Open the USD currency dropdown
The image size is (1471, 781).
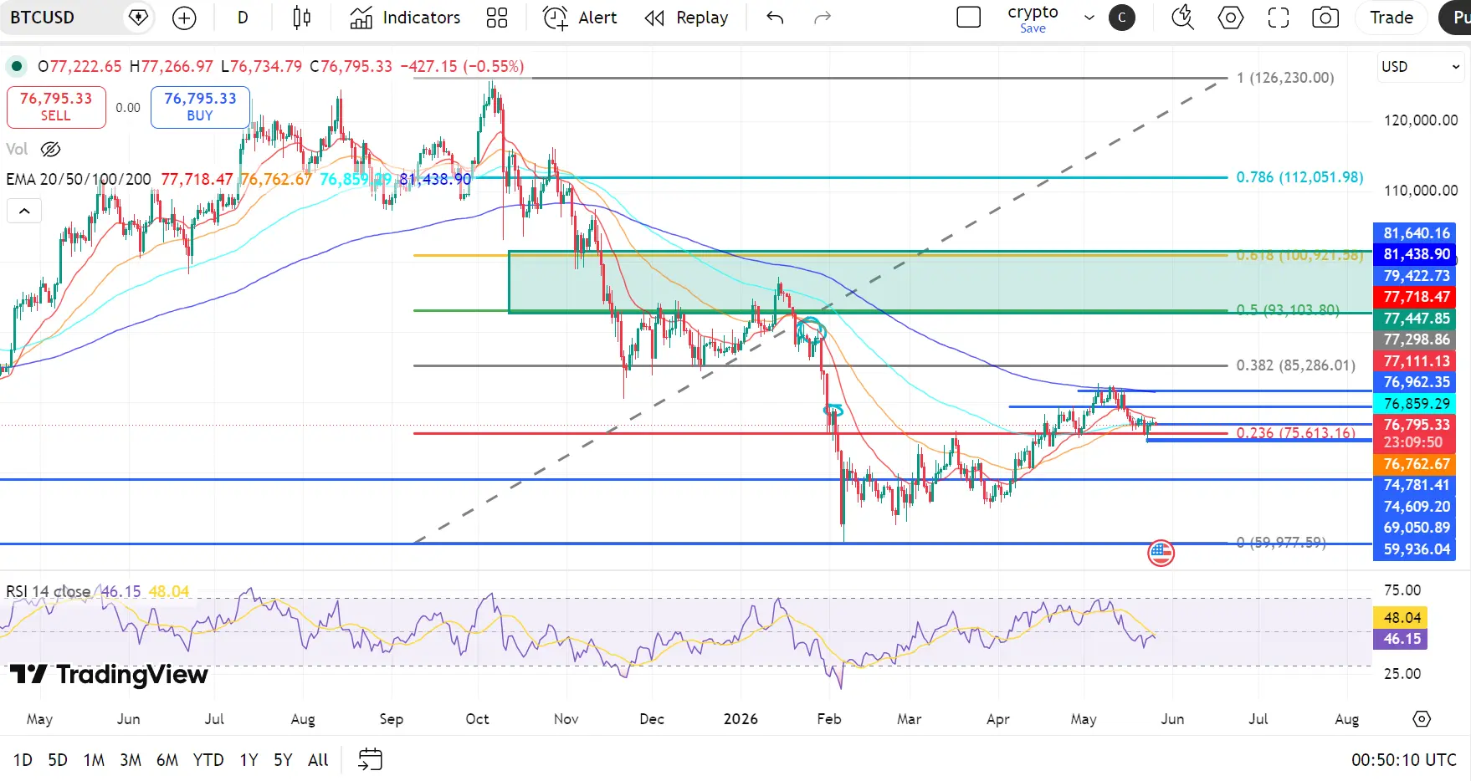point(1420,67)
